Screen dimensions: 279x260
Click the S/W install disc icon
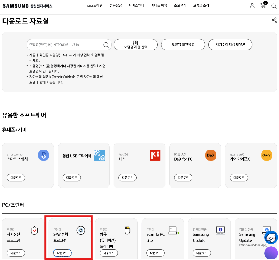click(81, 231)
